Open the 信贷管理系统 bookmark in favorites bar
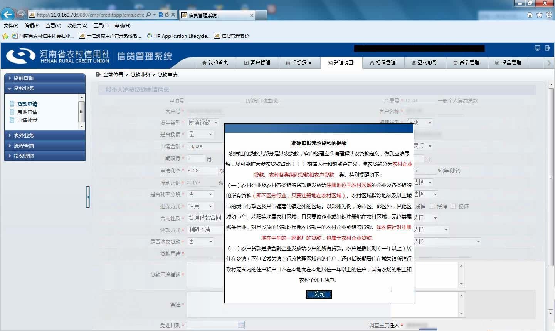This screenshot has height=331, width=555. [x=232, y=36]
